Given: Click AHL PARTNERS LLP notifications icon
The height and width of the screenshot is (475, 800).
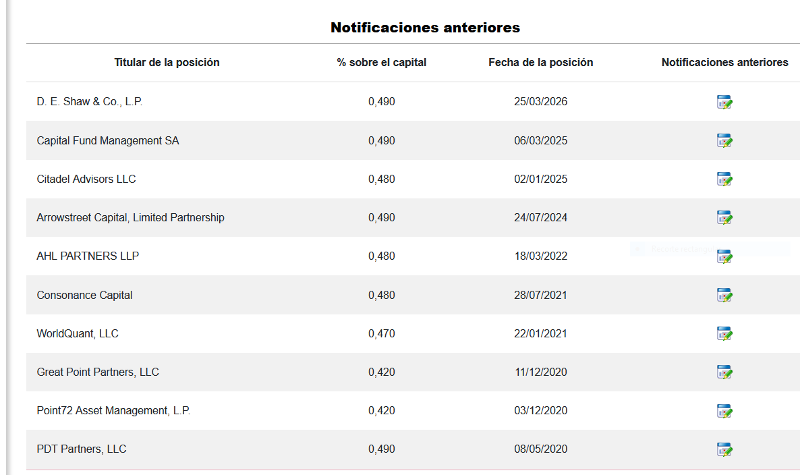Looking at the screenshot, I should click(x=724, y=256).
